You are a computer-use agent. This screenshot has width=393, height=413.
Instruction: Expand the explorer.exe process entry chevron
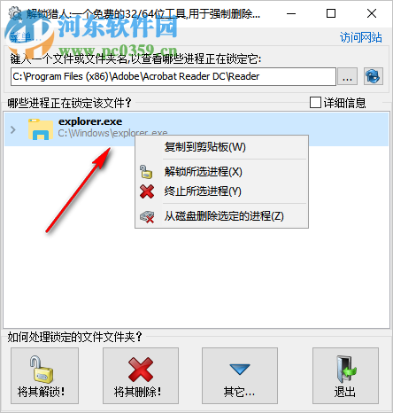[x=12, y=129]
